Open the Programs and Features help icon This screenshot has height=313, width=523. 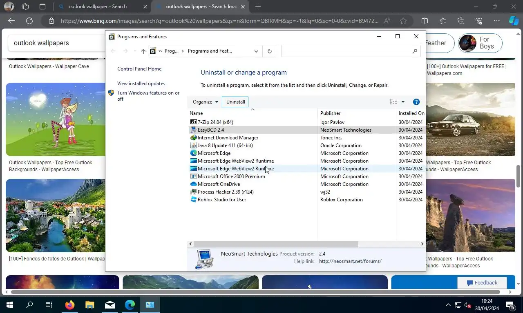click(416, 102)
